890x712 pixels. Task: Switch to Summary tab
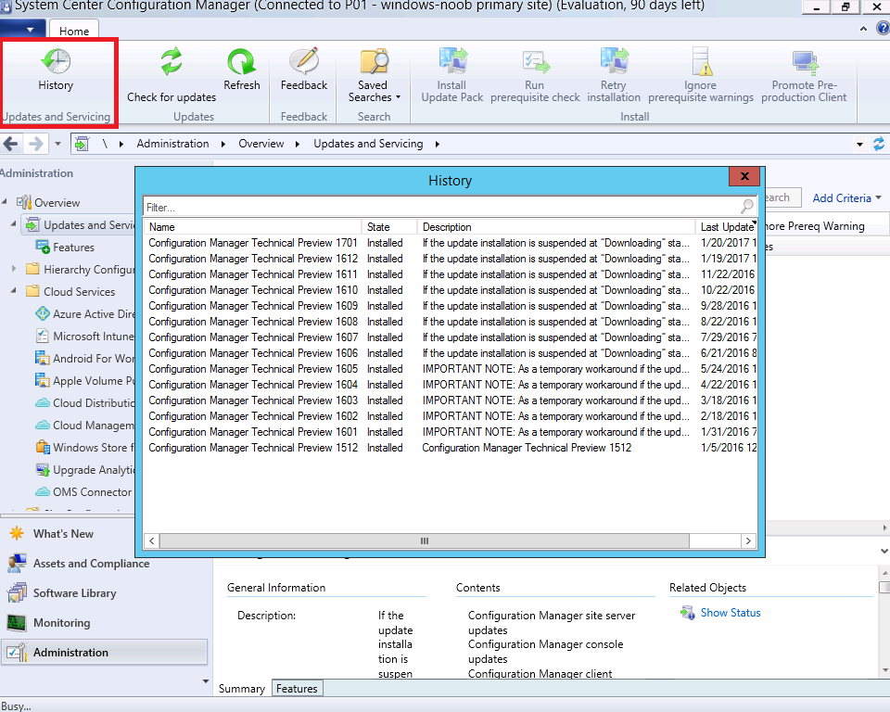[x=242, y=689]
